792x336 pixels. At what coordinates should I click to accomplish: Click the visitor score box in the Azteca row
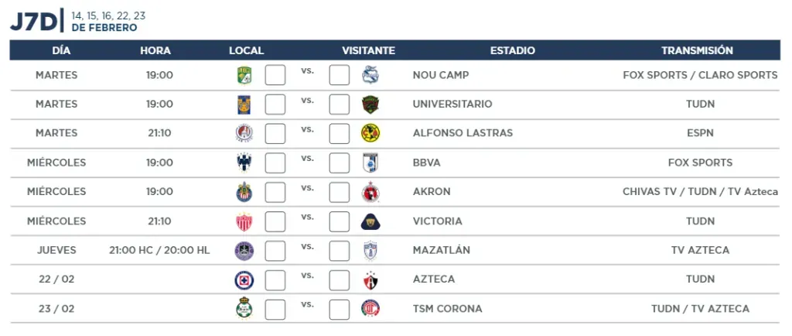[340, 280]
